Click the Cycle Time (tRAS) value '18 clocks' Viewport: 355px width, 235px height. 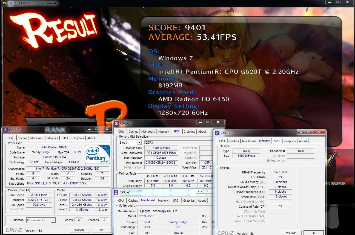pos(280,196)
